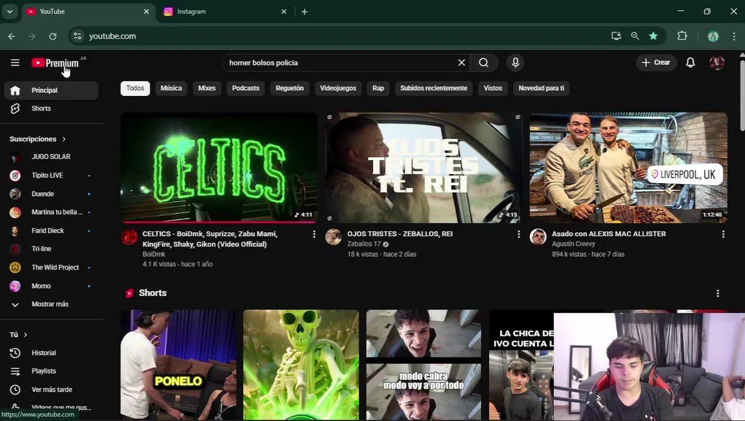Open JUGO SOLAR subscription channel
Image resolution: width=745 pixels, height=421 pixels.
click(51, 157)
